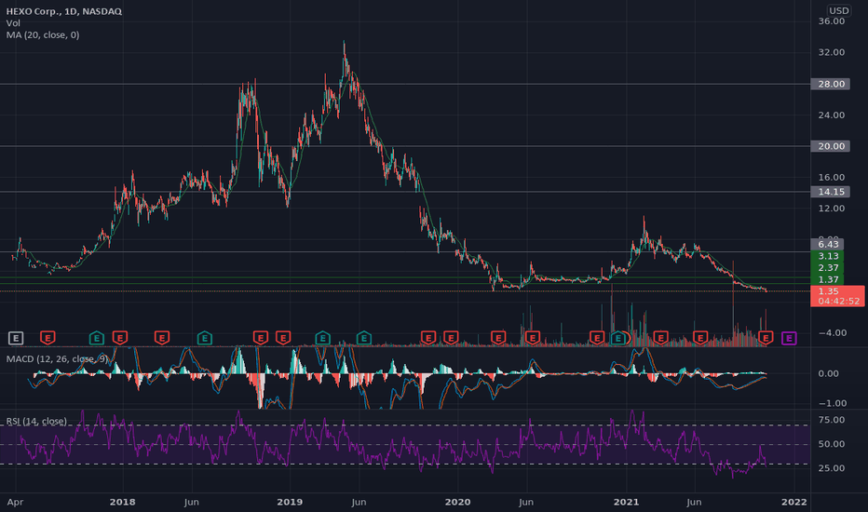This screenshot has width=868, height=512.
Task: Click the grey E marker at chart start
Action: pos(16,338)
